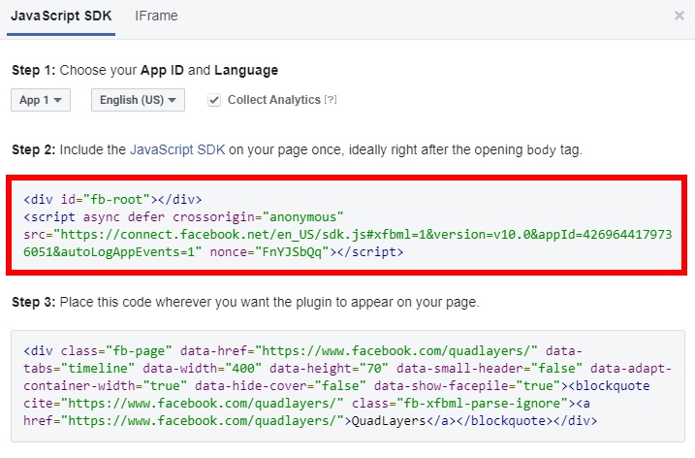The width and height of the screenshot is (695, 458).
Task: Select the Step 2 SDK script code box
Action: pos(347,225)
